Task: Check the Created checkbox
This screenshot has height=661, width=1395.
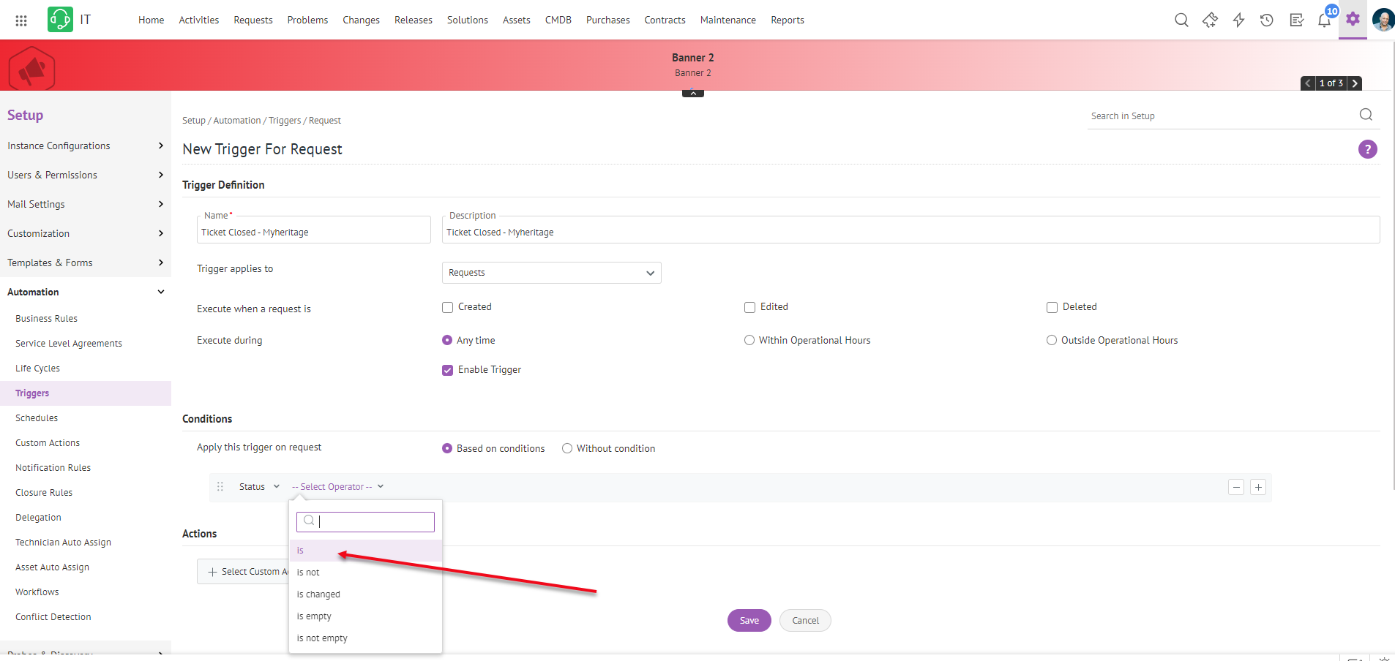Action: pos(448,308)
